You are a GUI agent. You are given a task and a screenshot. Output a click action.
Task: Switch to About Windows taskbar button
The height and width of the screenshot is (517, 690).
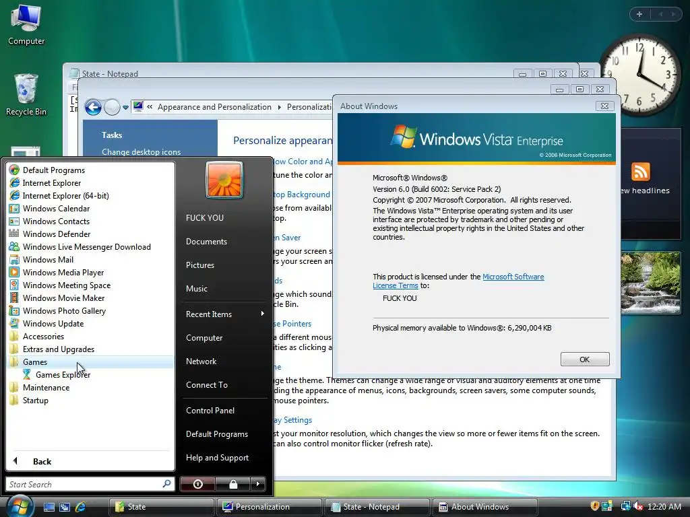(x=485, y=507)
